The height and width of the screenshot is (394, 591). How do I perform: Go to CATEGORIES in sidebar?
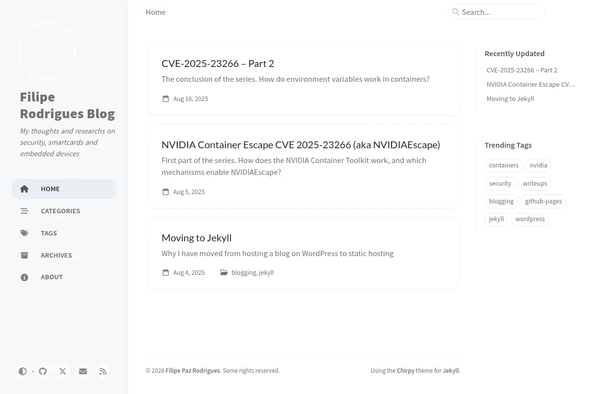coord(64,211)
